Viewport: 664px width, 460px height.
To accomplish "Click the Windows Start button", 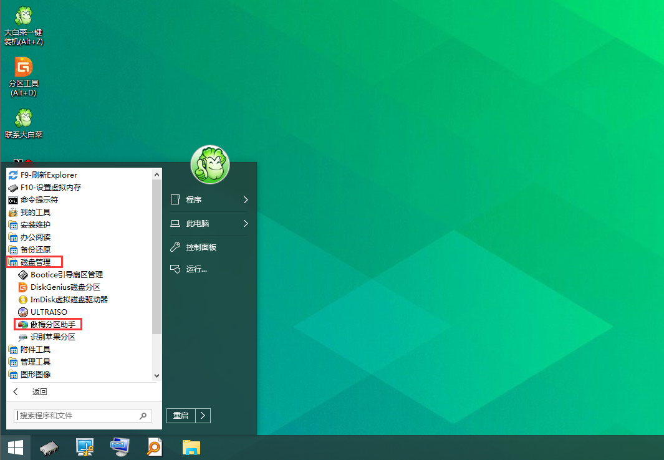I will [15, 448].
